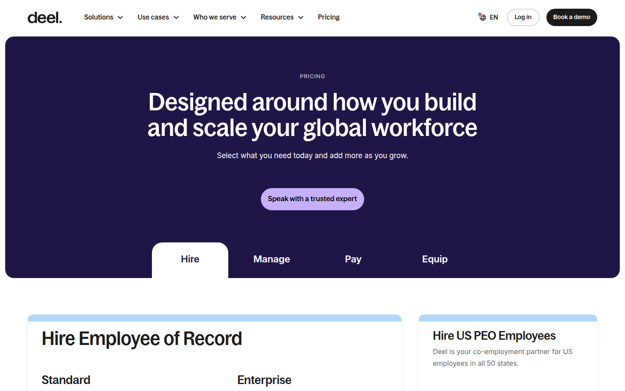Click the deel logo
Image resolution: width=625 pixels, height=391 pixels.
(45, 17)
